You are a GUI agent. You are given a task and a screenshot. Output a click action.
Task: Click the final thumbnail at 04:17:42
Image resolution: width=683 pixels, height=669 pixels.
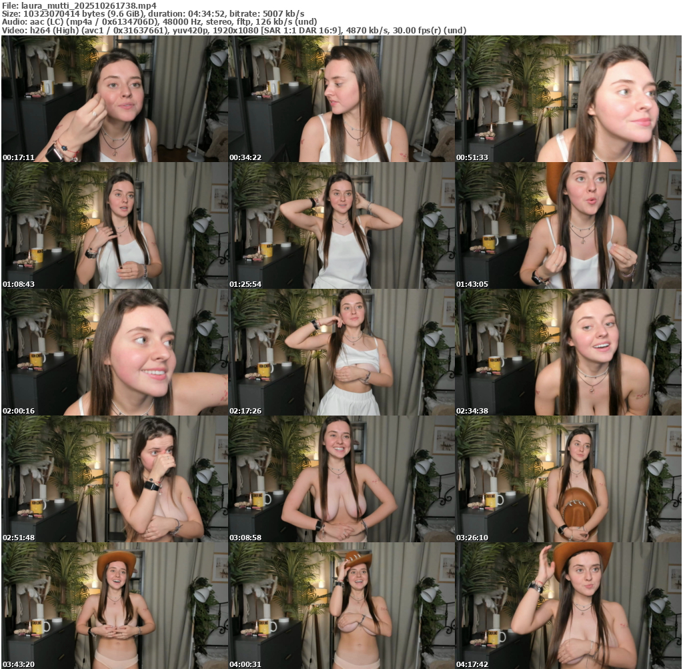(568, 606)
